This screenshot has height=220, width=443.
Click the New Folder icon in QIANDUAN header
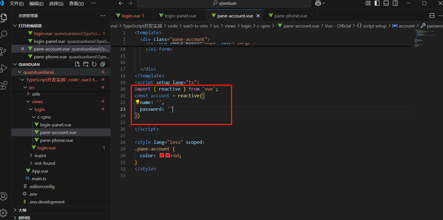tap(86, 64)
